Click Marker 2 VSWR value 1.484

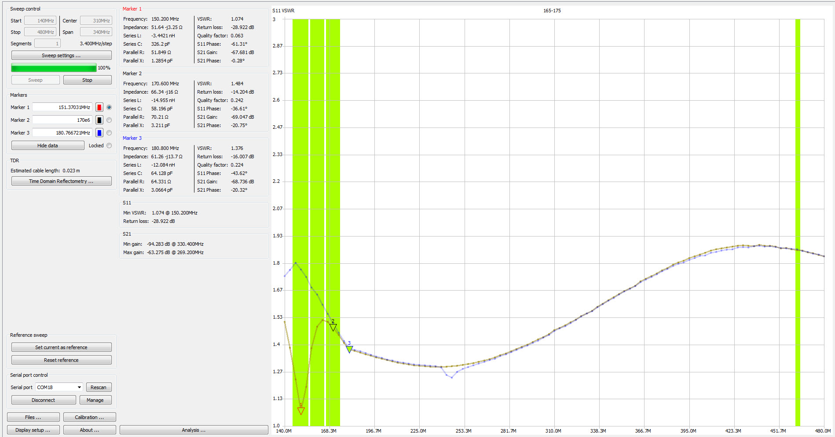(237, 84)
